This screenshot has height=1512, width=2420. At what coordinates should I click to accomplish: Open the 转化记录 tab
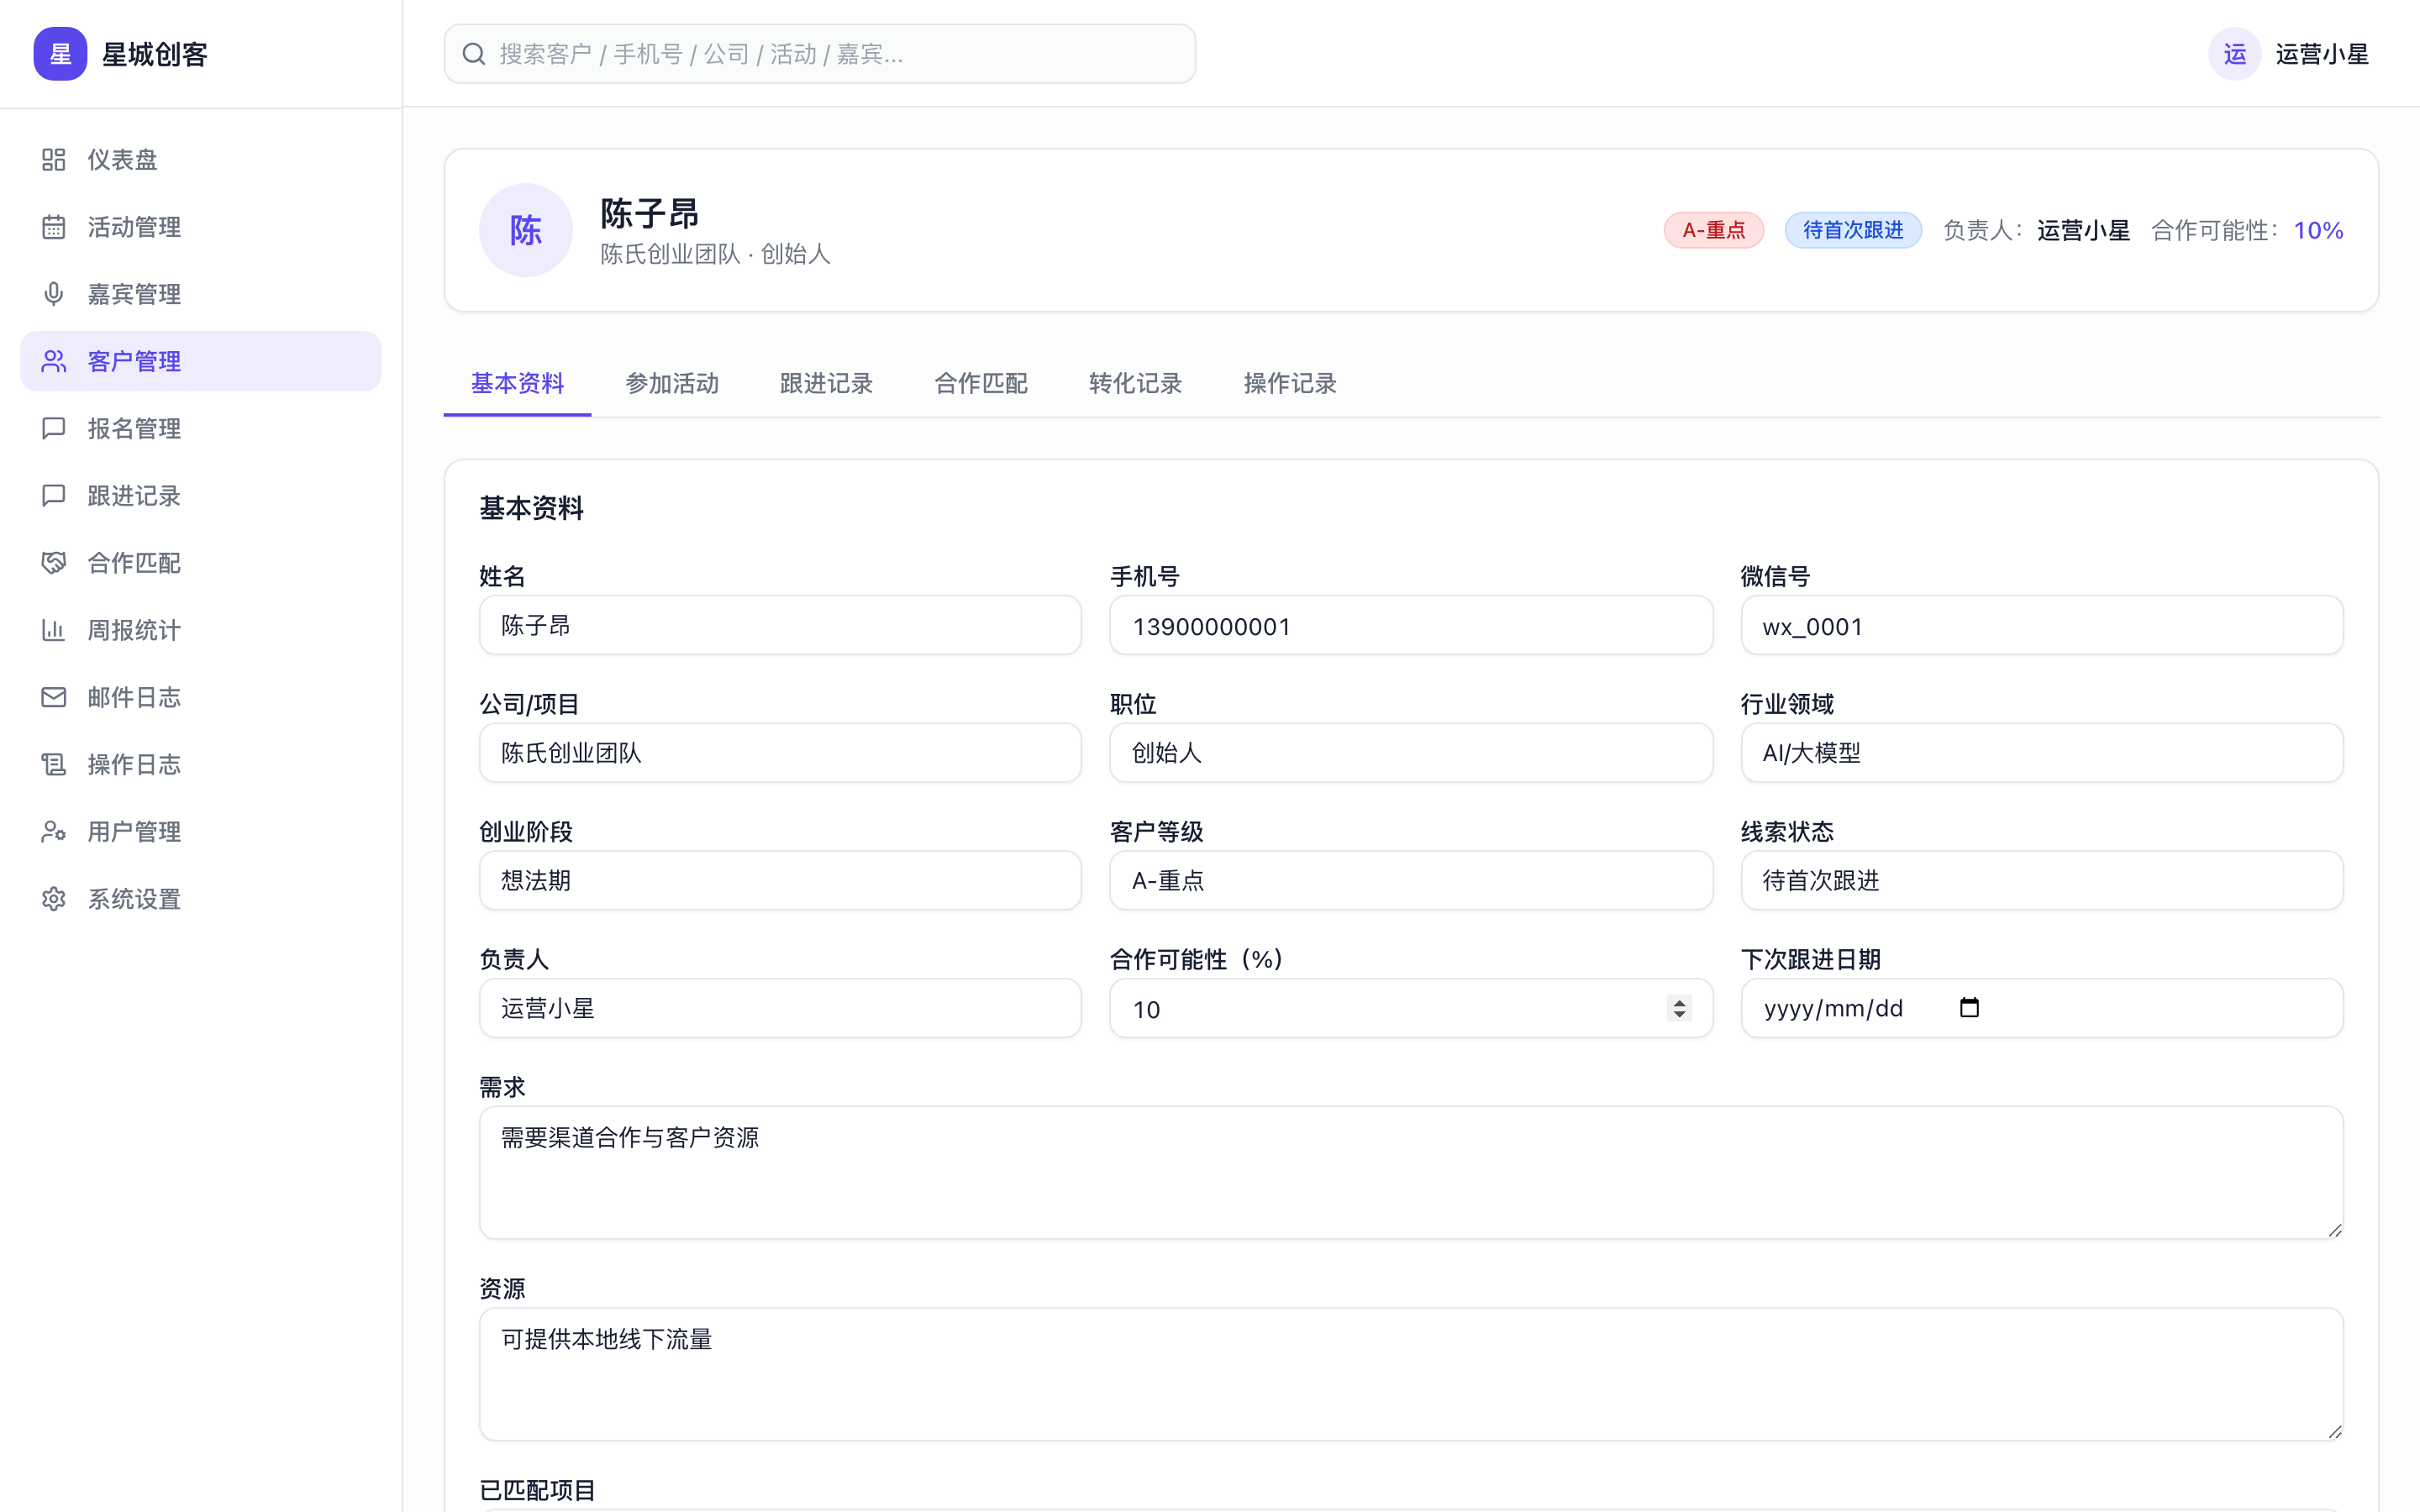[1135, 383]
